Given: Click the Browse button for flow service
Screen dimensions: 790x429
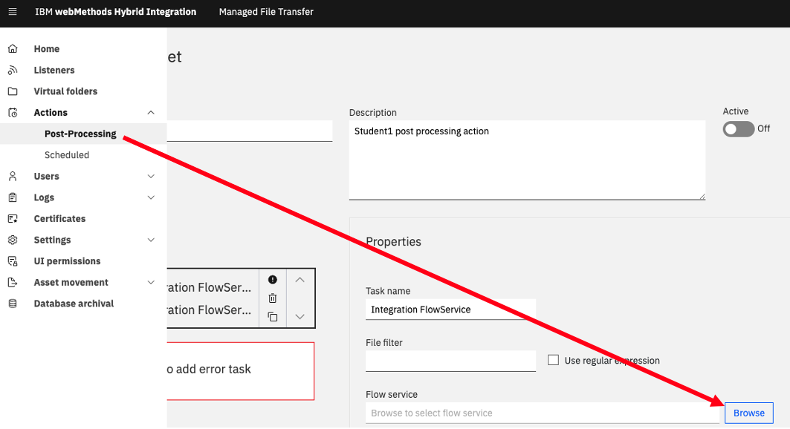Looking at the screenshot, I should click(748, 413).
